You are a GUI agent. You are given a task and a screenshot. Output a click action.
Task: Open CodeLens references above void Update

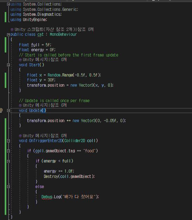tap(45, 105)
